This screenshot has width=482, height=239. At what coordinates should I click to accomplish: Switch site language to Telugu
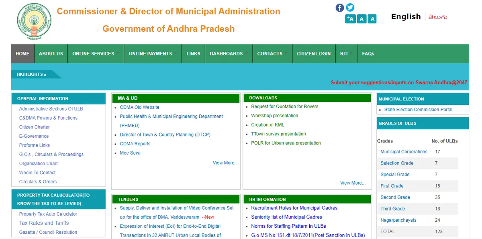[x=437, y=16]
